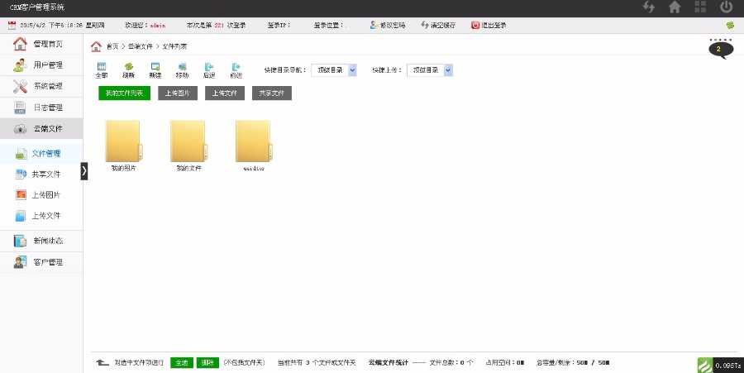Click the 移动 move toolbar icon

click(x=182, y=69)
